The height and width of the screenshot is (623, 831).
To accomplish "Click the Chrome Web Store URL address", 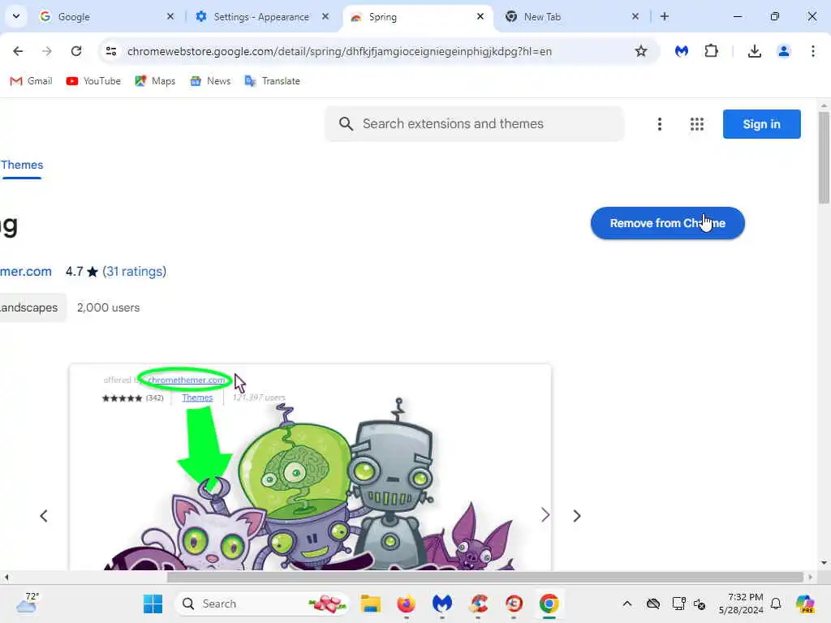I will tap(339, 51).
